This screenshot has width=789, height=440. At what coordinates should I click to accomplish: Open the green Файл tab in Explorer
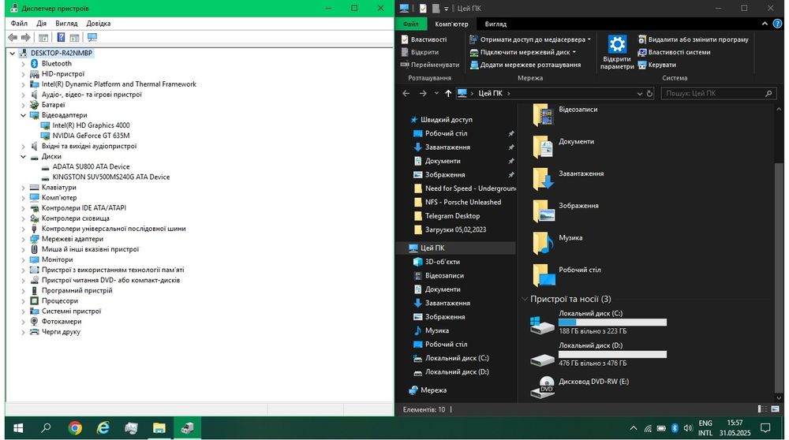(410, 24)
